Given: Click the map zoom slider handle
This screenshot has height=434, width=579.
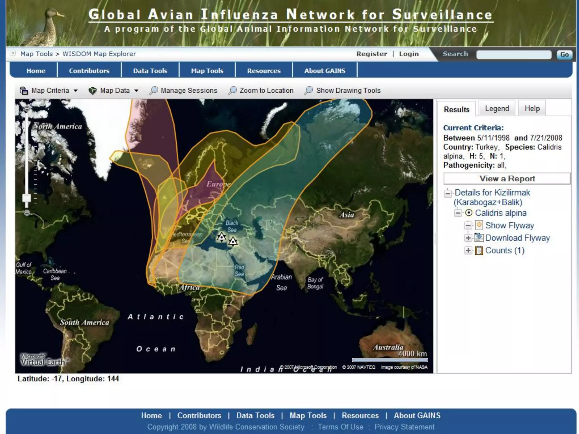Looking at the screenshot, I should point(27,198).
